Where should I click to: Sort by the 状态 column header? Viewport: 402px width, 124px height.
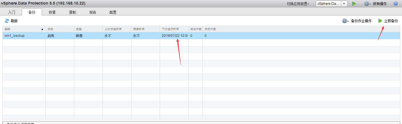click(60, 29)
